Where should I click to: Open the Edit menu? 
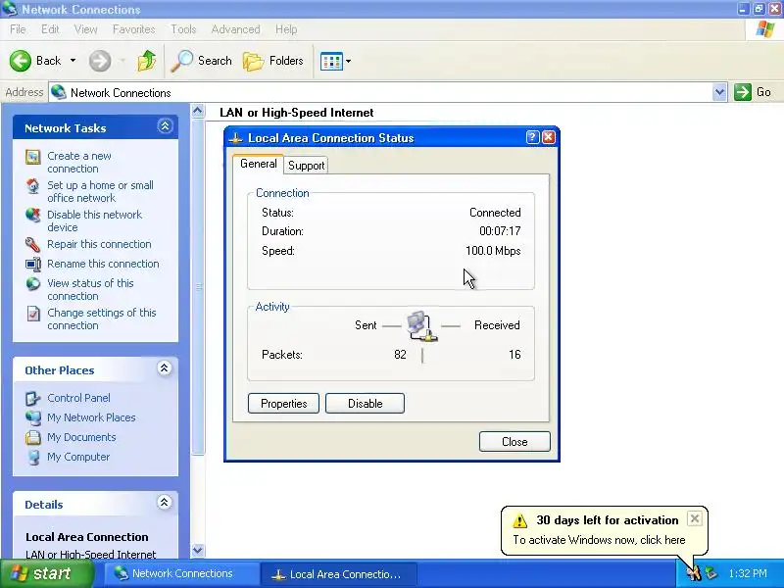(x=50, y=29)
